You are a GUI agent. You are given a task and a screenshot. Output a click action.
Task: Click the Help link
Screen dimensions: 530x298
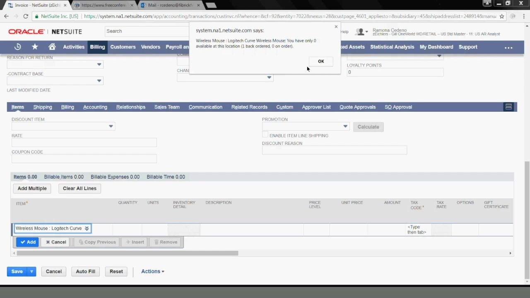[x=344, y=31]
